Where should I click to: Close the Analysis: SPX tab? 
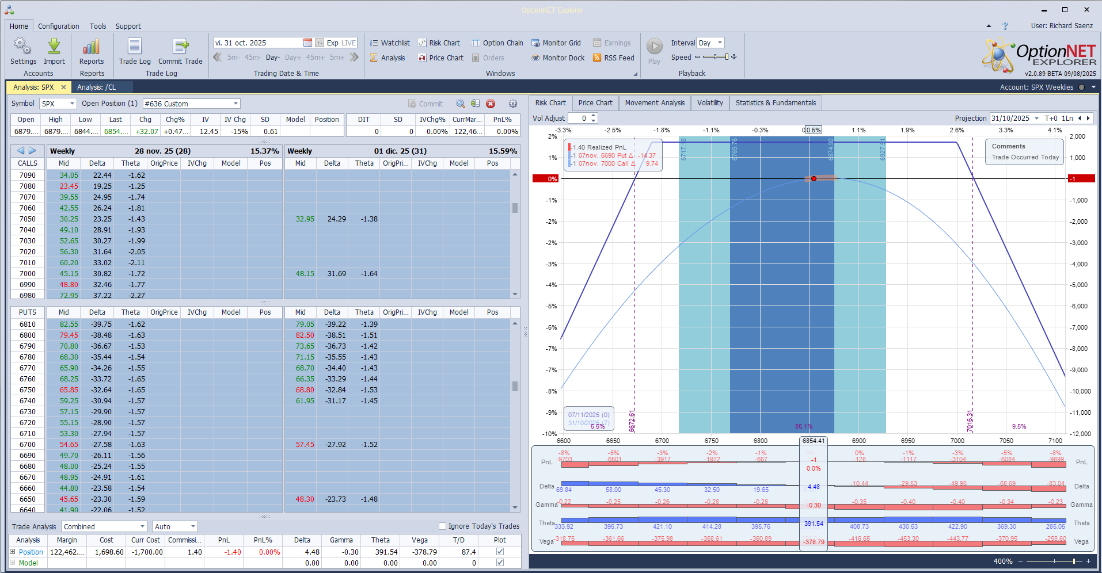63,87
